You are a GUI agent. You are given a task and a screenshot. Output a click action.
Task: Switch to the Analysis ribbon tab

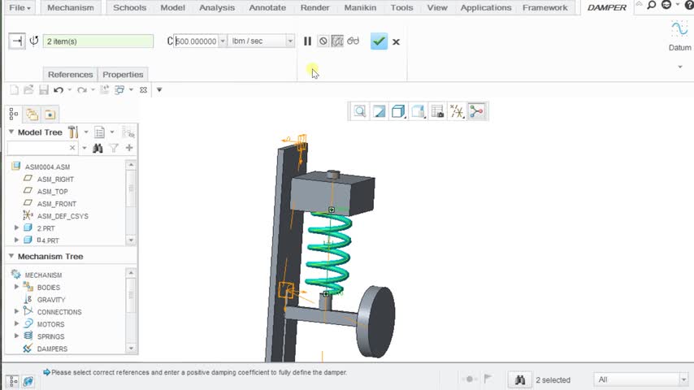(x=217, y=7)
